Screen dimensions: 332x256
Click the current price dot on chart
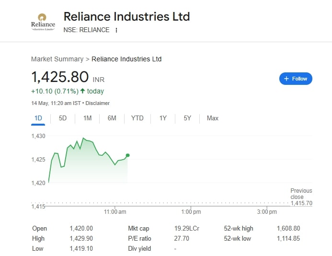[x=127, y=155]
